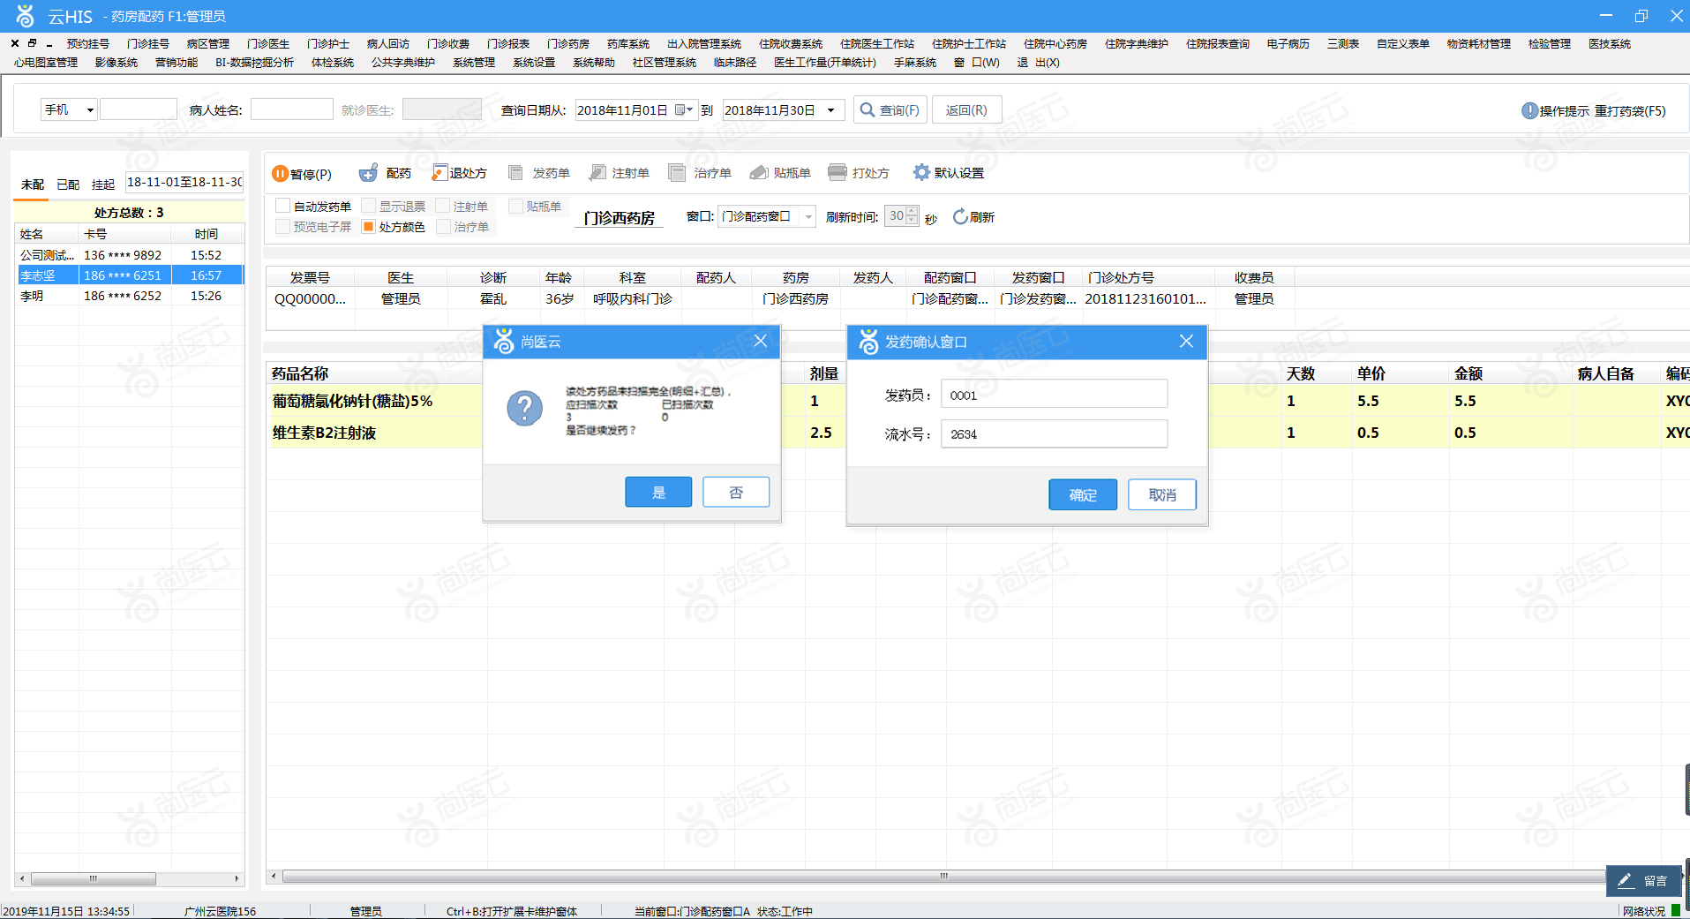This screenshot has height=919, width=1690.
Task: Click the date range 18-11-01至18-11-30 field
Action: (184, 182)
